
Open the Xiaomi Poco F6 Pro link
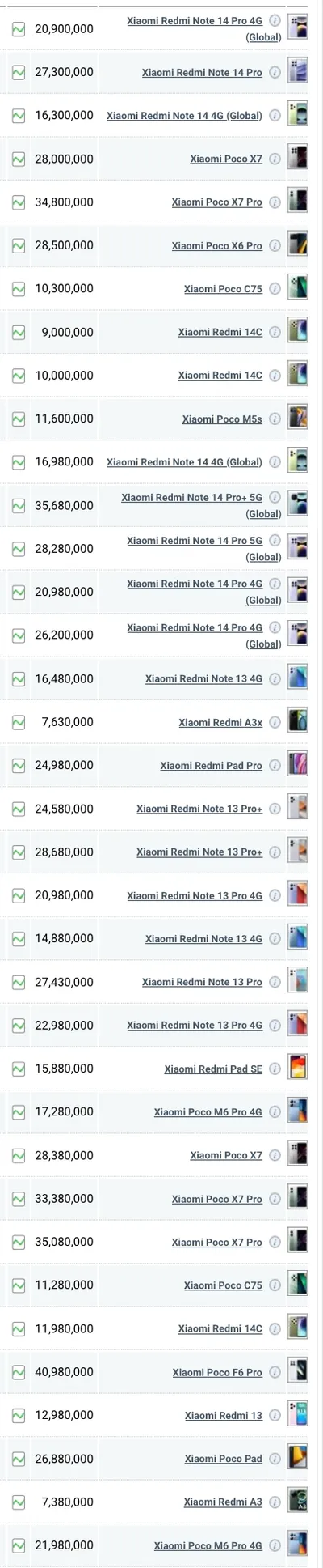217,1372
